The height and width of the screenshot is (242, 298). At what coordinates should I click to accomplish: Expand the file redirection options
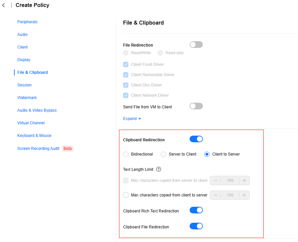tap(132, 119)
